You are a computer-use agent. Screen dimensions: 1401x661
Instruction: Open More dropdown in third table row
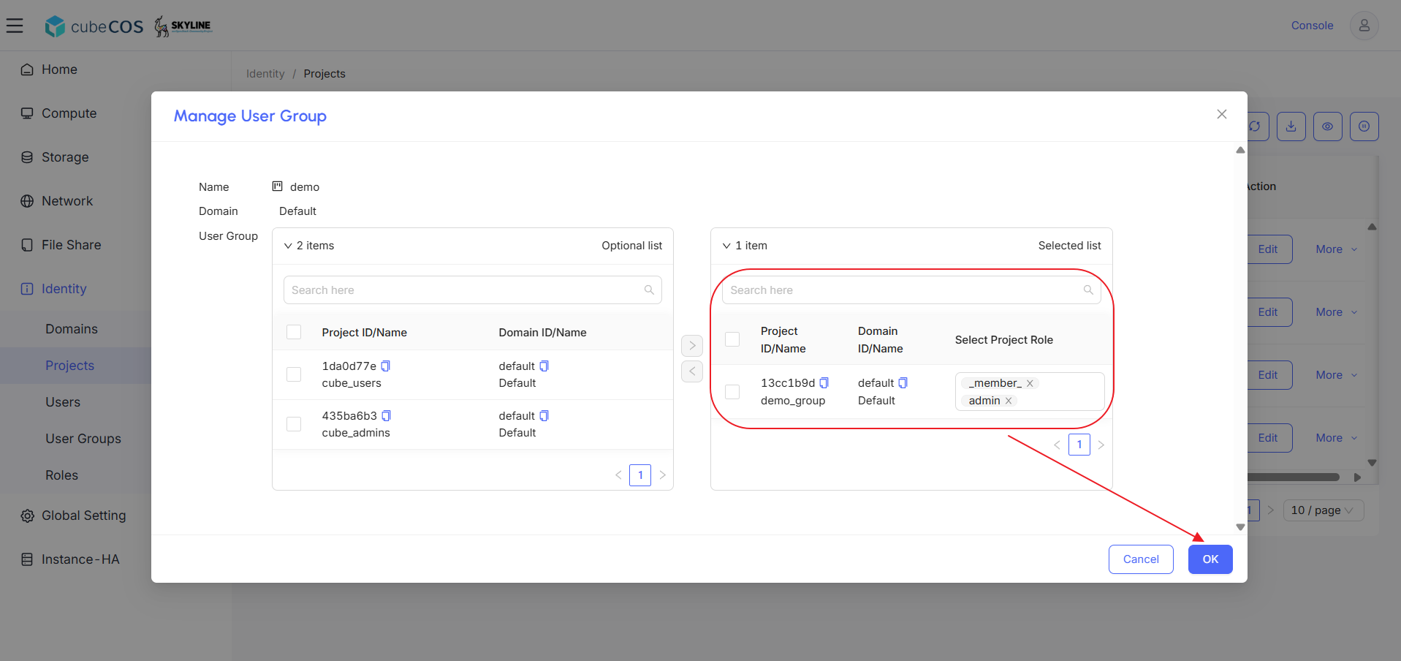point(1337,375)
